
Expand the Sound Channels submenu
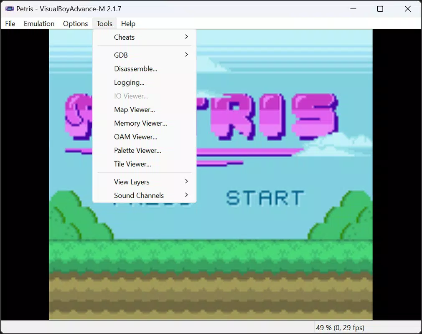tap(144, 195)
